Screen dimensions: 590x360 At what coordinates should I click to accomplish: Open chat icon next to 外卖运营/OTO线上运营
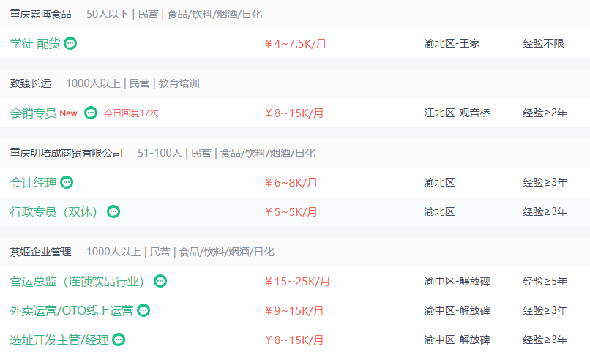pyautogui.click(x=143, y=310)
